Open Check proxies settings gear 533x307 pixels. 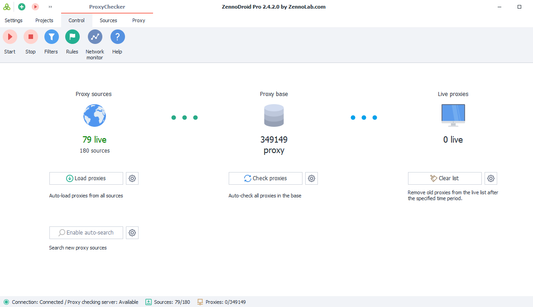pos(311,178)
